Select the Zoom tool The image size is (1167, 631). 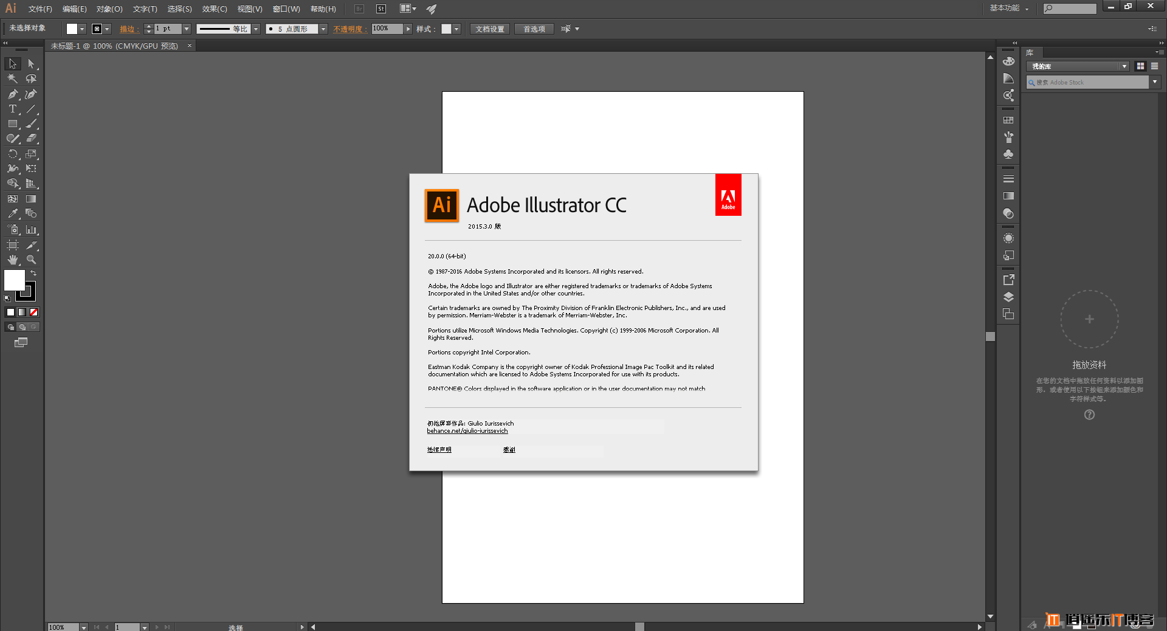31,260
